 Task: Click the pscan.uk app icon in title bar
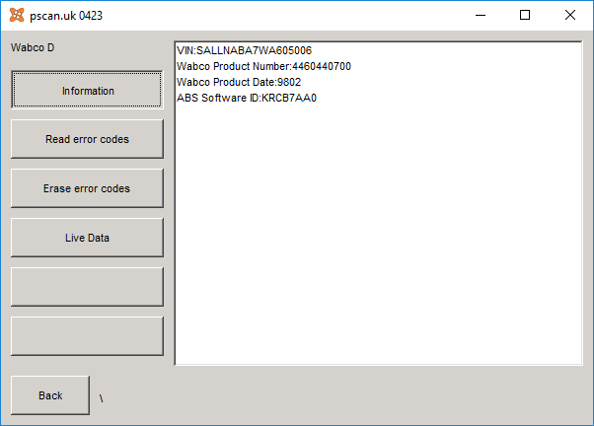tap(17, 15)
